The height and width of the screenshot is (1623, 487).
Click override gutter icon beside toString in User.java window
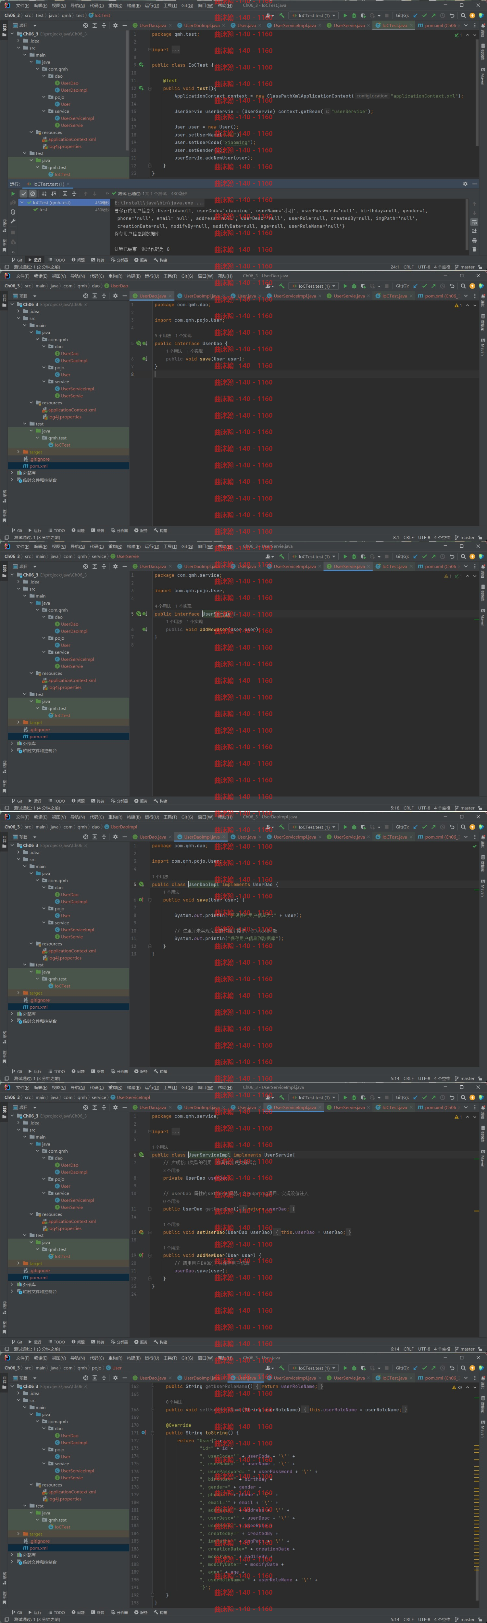point(144,1433)
